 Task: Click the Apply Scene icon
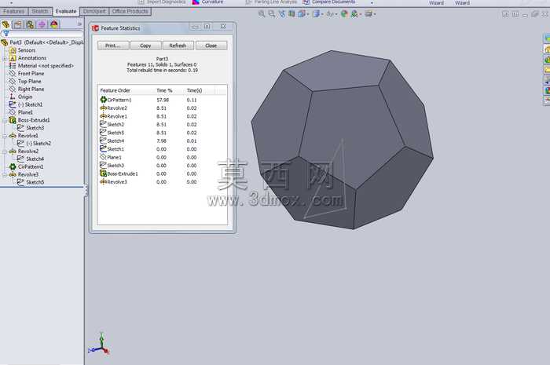[x=354, y=14]
